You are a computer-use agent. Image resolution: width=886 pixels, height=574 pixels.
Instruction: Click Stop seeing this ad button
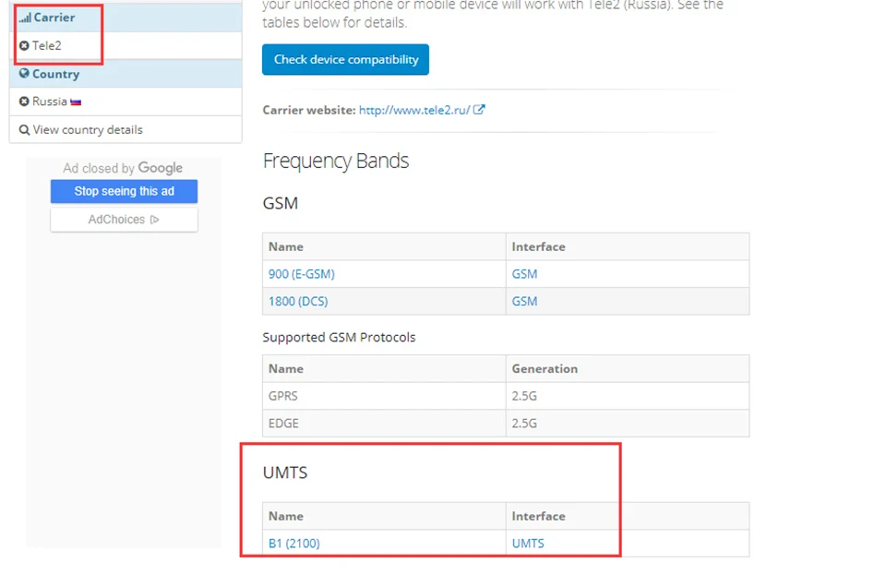point(124,192)
